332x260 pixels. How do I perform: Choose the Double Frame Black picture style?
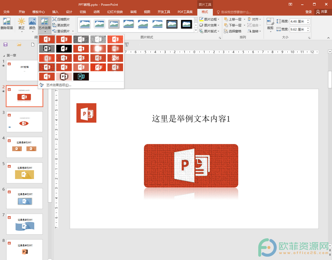pyautogui.click(x=172, y=24)
